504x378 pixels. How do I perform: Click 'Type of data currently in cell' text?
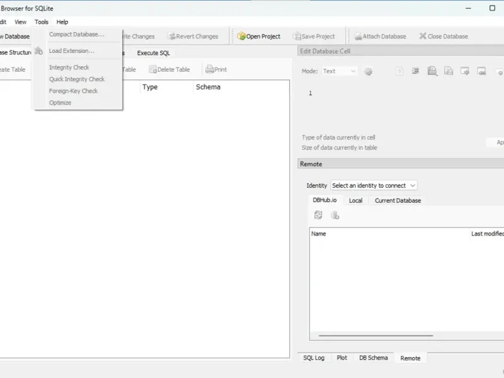pos(338,137)
